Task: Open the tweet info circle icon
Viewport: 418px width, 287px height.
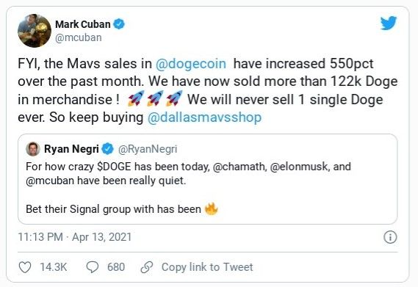Action: (390, 237)
